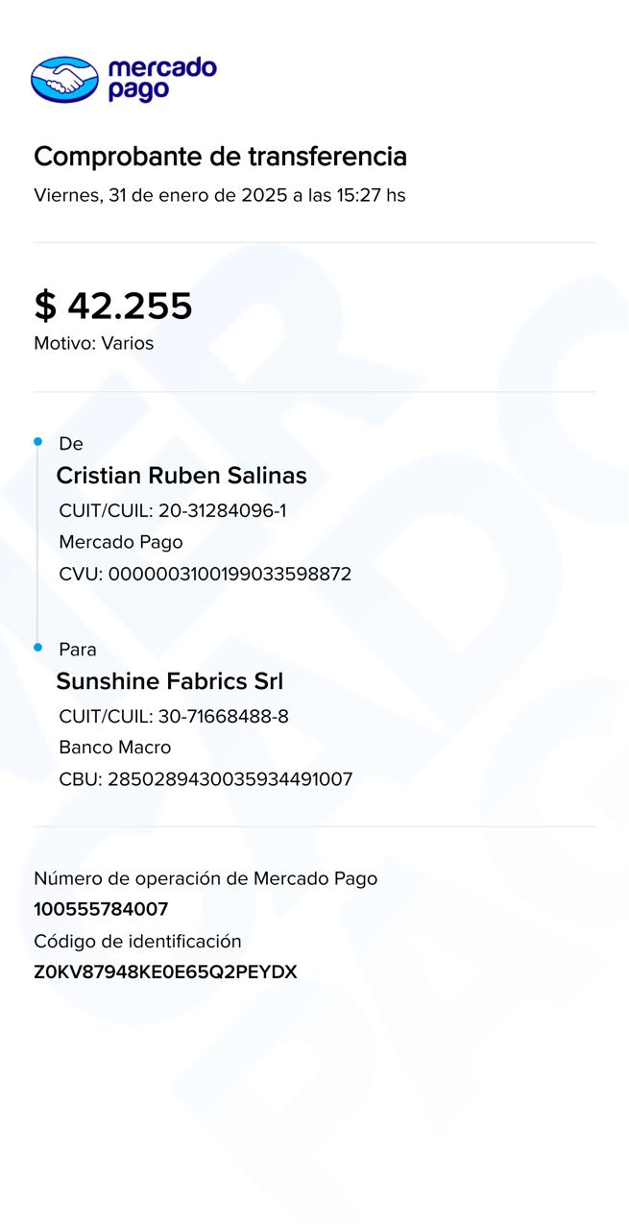Click the "Banco Macro" bank label
Viewport: 629px width, 1230px height.
coord(115,748)
